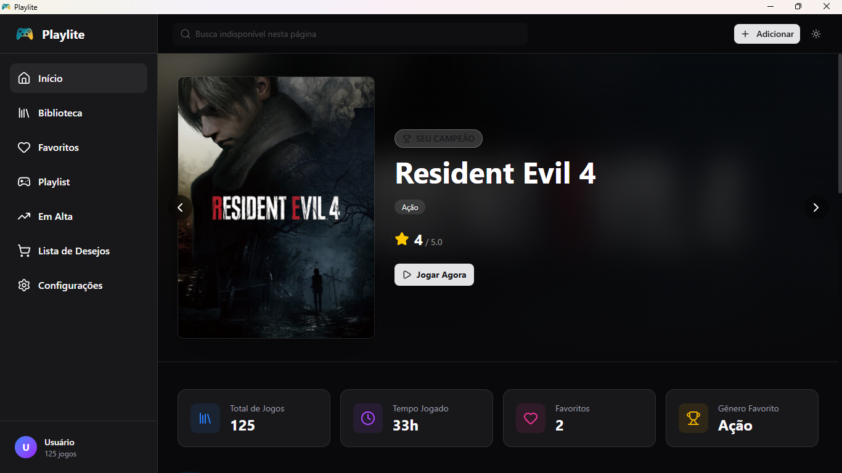Click the Início home icon
This screenshot has height=473, width=842.
click(x=24, y=78)
